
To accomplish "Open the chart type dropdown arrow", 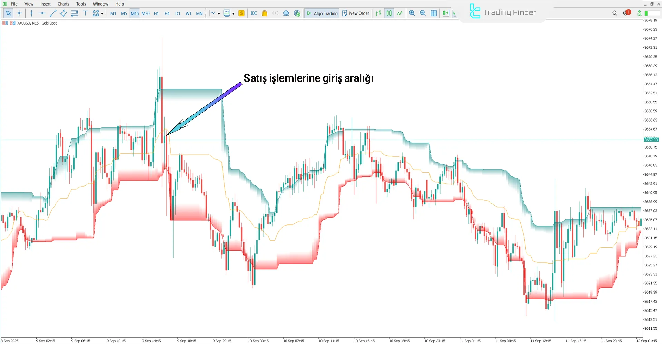I will [219, 14].
